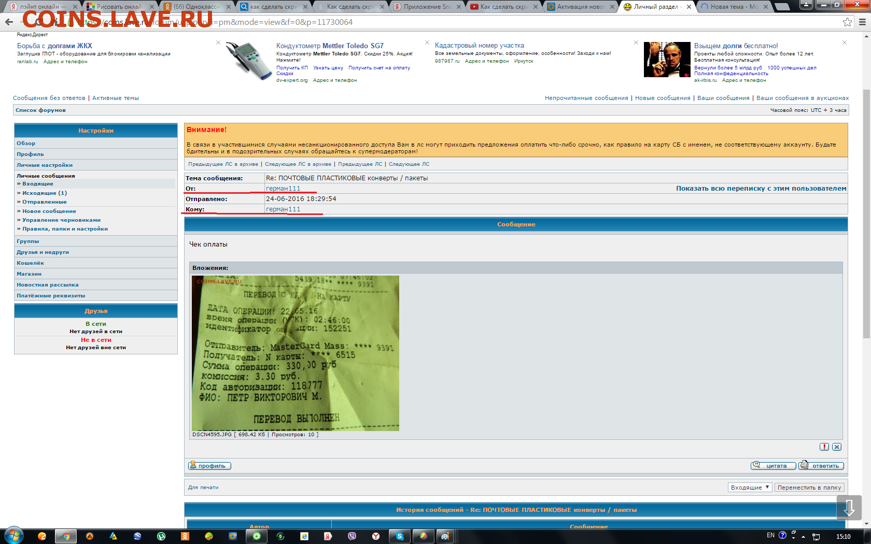Click the browser back arrow
The width and height of the screenshot is (871, 544).
click(9, 22)
